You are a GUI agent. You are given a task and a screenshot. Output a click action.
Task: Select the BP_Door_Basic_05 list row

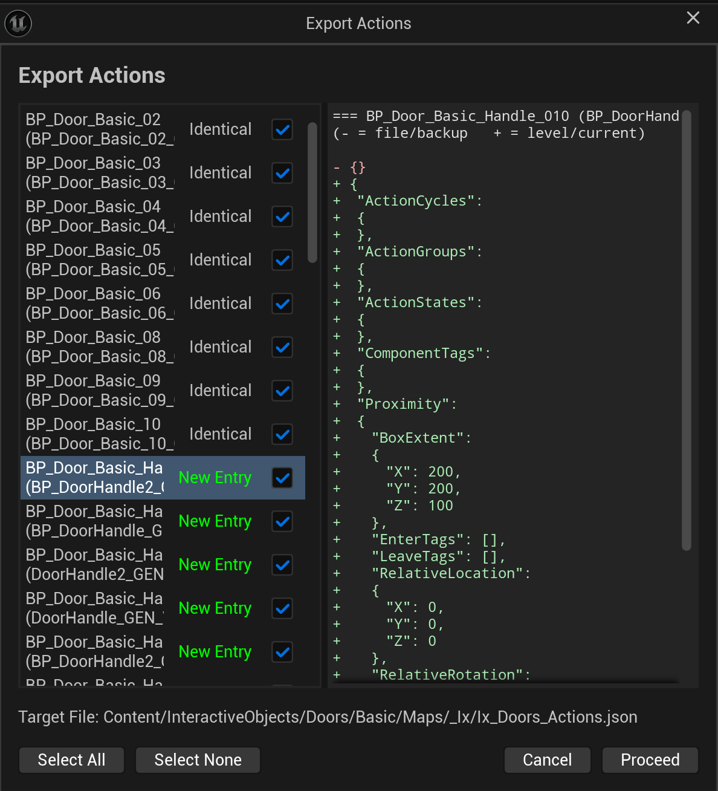click(163, 260)
